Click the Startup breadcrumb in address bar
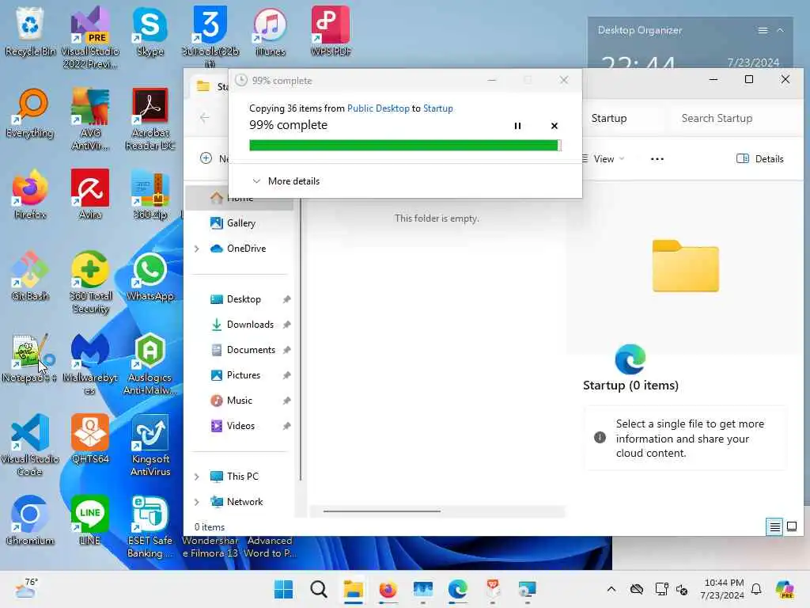This screenshot has height=608, width=810. (609, 119)
